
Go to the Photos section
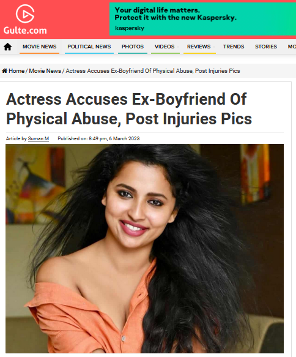pos(133,47)
